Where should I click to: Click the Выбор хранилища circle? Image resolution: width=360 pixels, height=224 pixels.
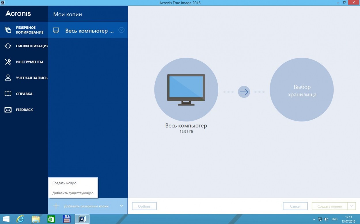(302, 90)
